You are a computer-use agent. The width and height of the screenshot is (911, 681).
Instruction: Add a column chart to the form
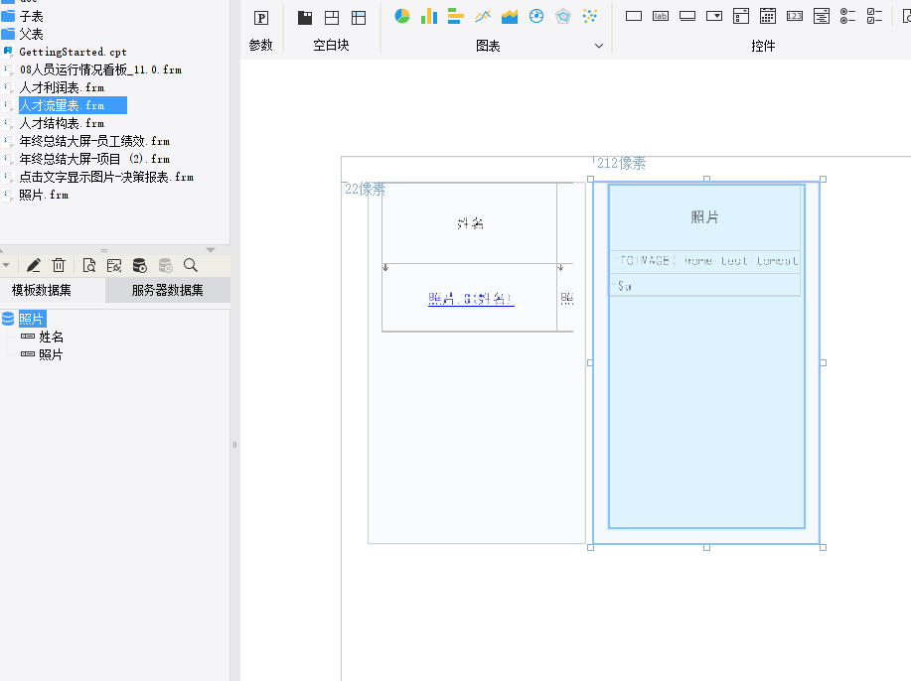coord(429,16)
